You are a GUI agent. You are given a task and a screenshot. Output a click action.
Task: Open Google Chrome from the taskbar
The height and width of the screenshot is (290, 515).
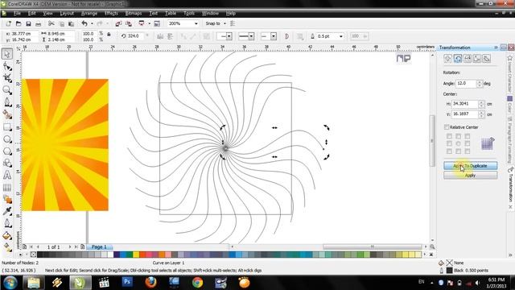[x=197, y=282]
